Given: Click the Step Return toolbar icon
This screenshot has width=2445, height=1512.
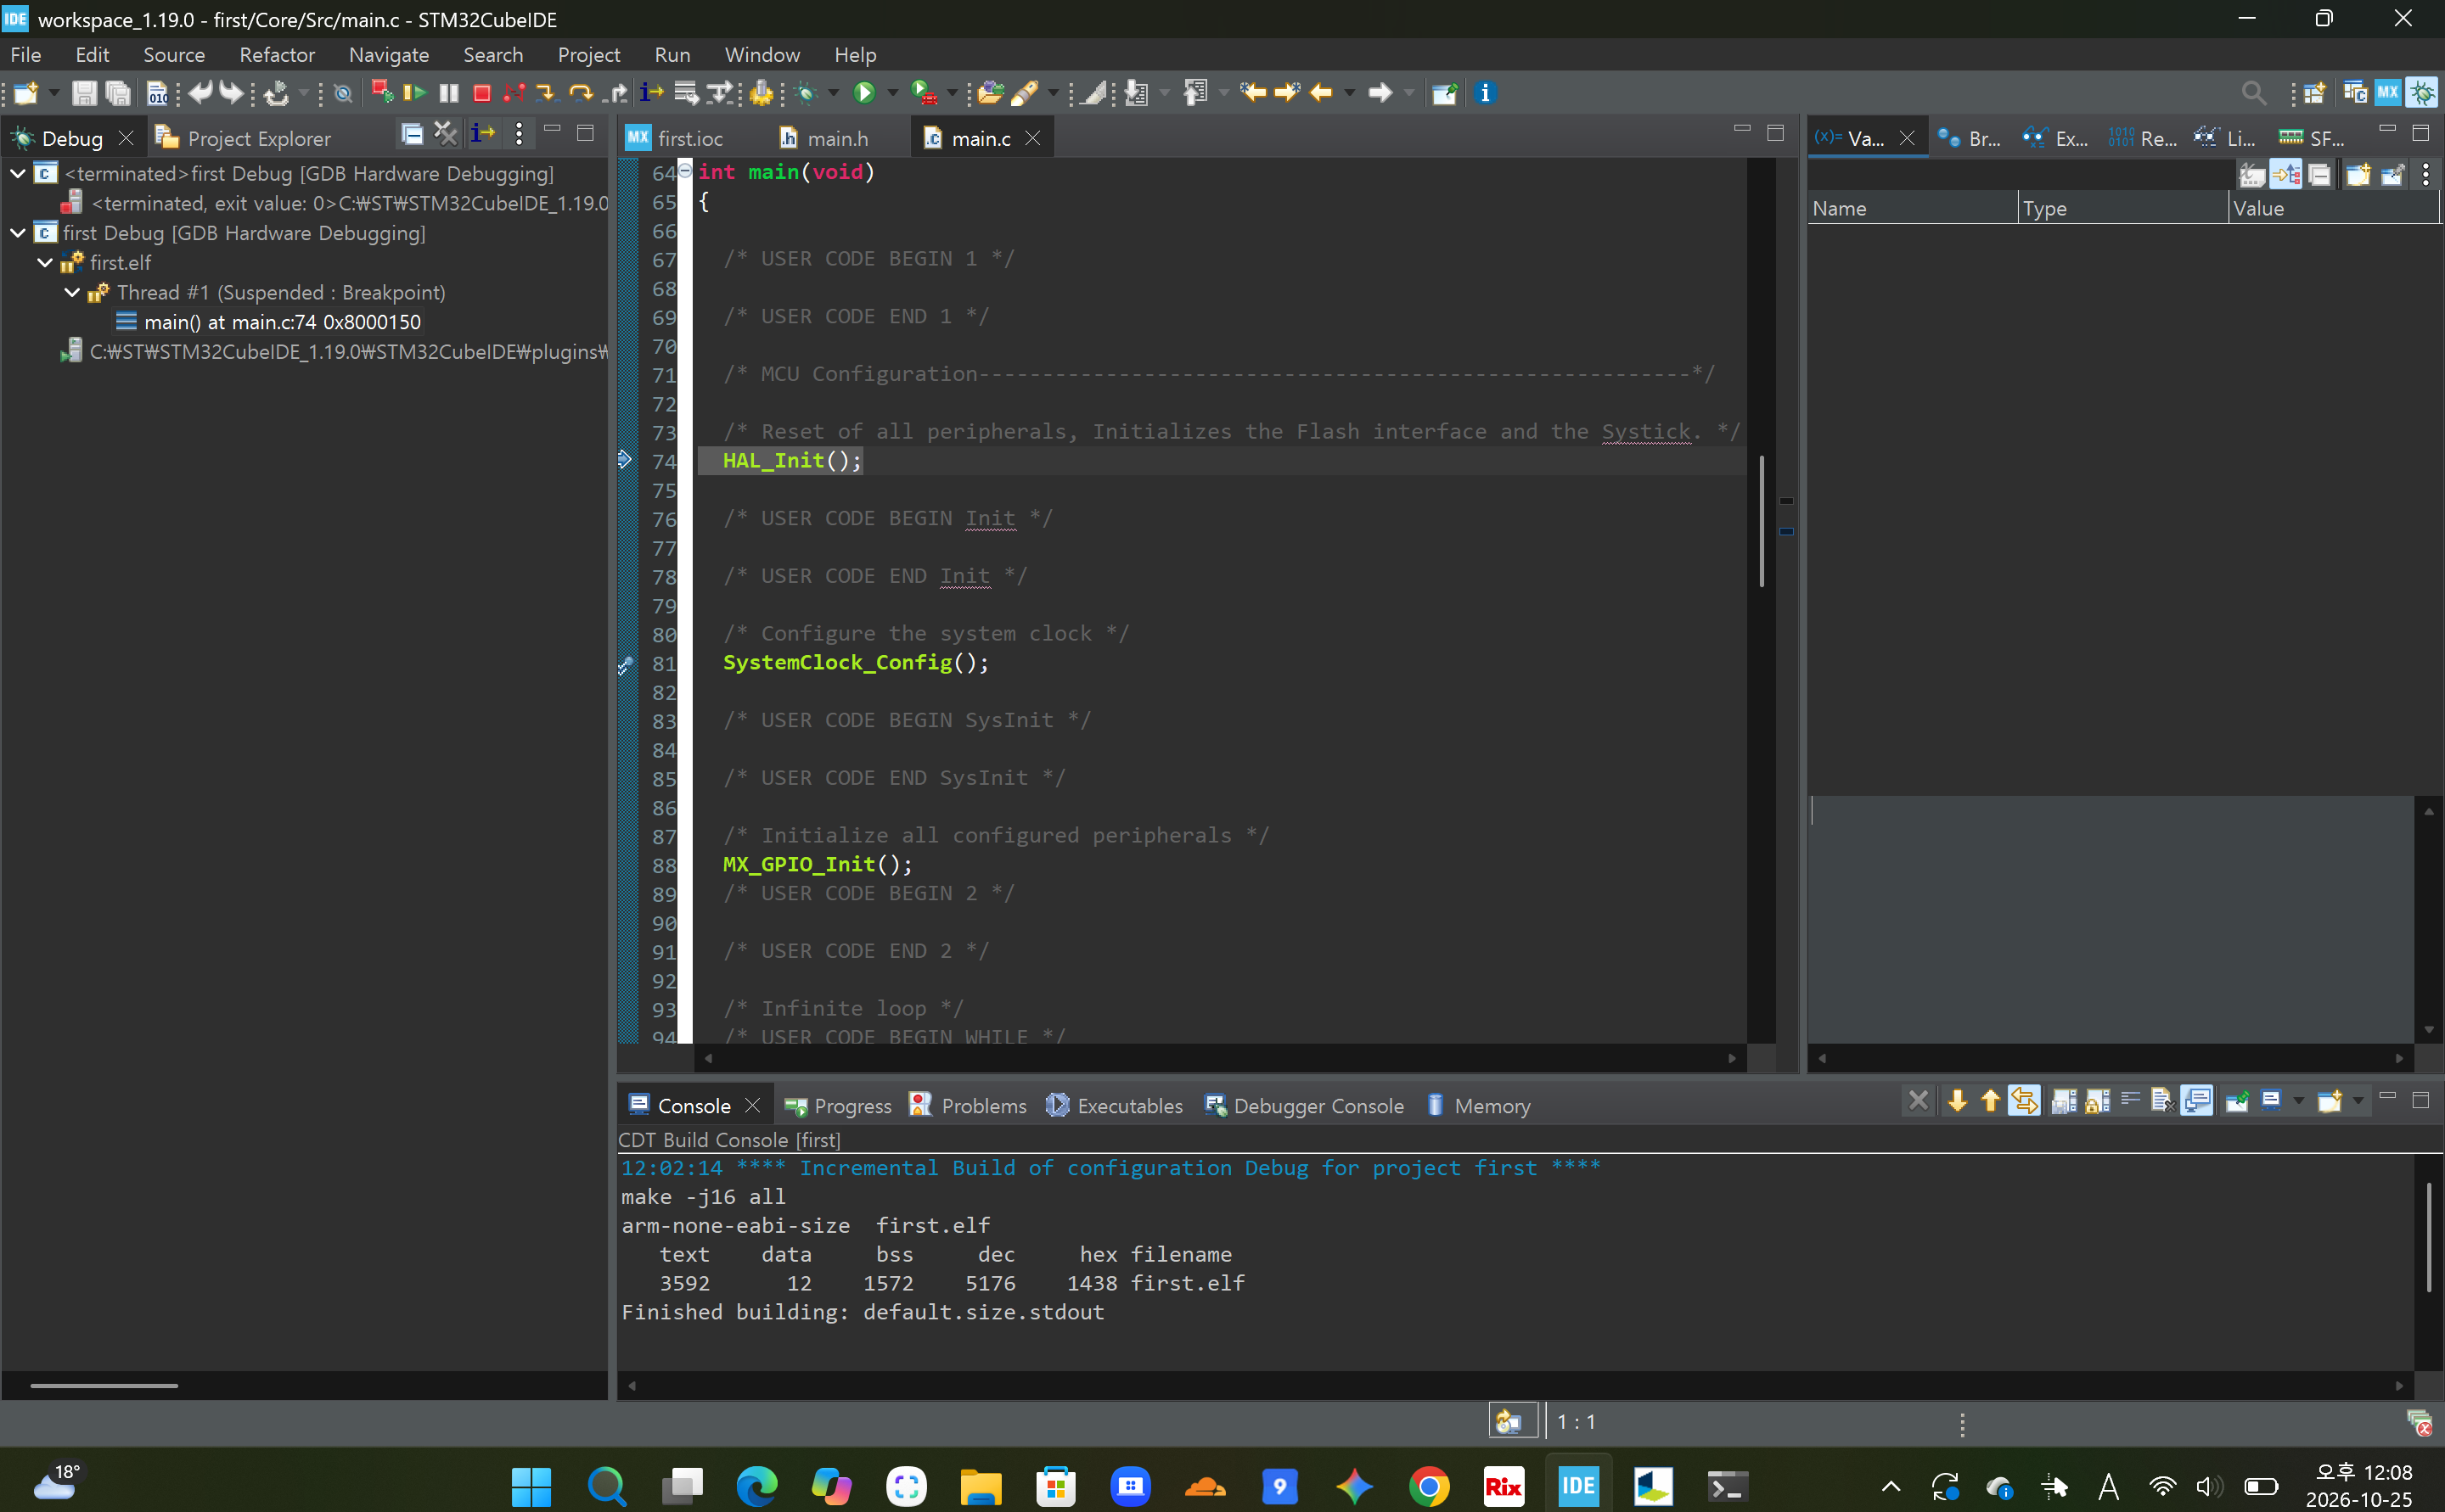Looking at the screenshot, I should pos(616,93).
